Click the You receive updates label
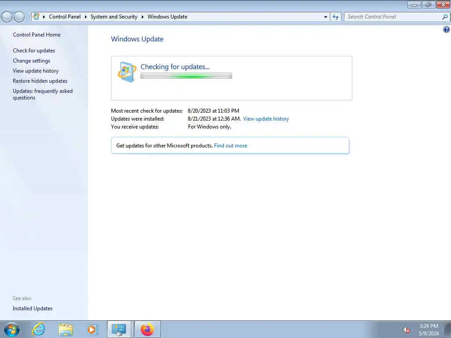The height and width of the screenshot is (338, 451). [135, 127]
